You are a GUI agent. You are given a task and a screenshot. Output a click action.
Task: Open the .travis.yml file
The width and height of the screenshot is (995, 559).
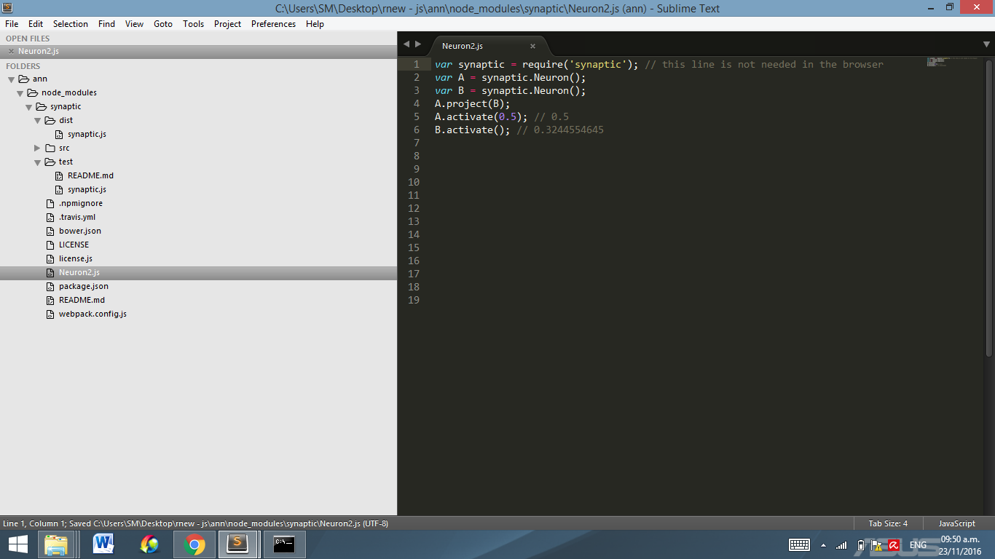pyautogui.click(x=77, y=217)
